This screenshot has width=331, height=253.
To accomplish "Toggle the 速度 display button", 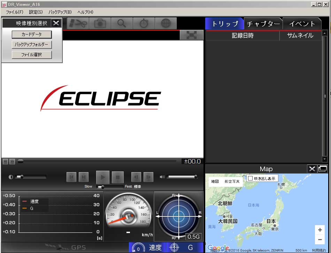I will point(147,247).
